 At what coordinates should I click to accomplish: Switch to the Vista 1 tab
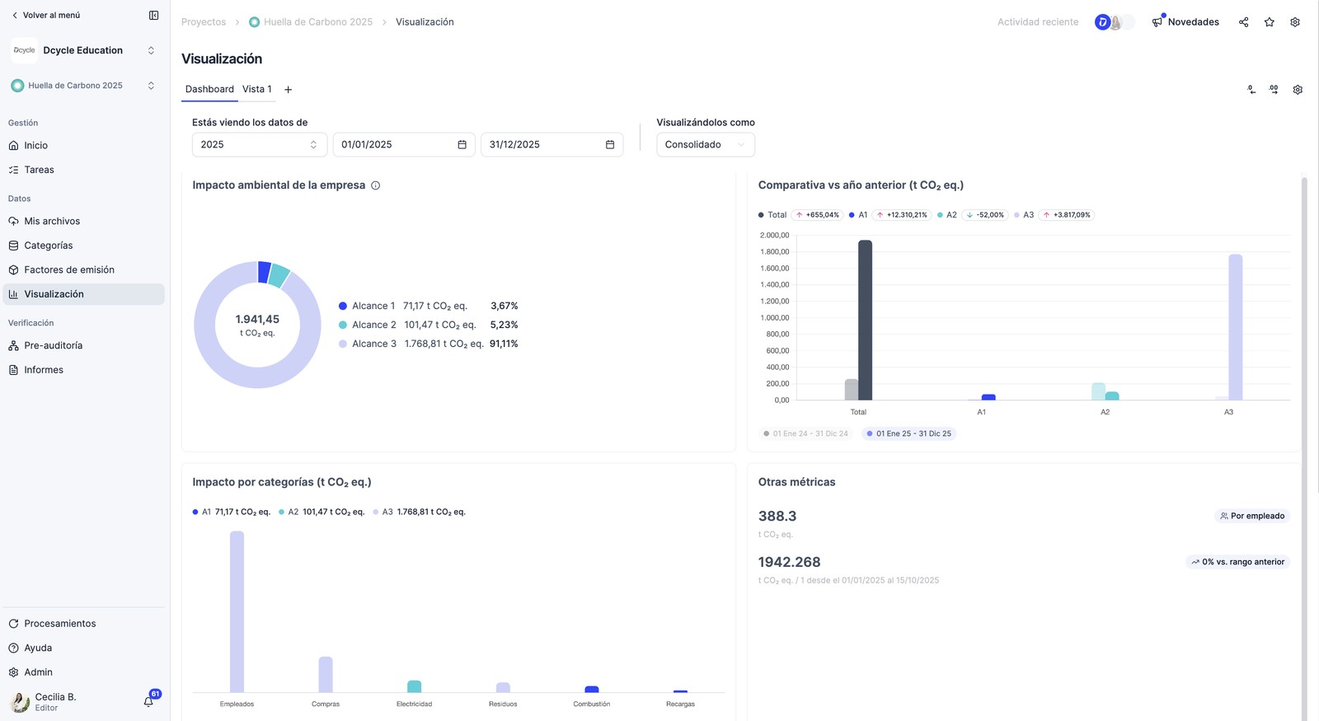point(257,89)
